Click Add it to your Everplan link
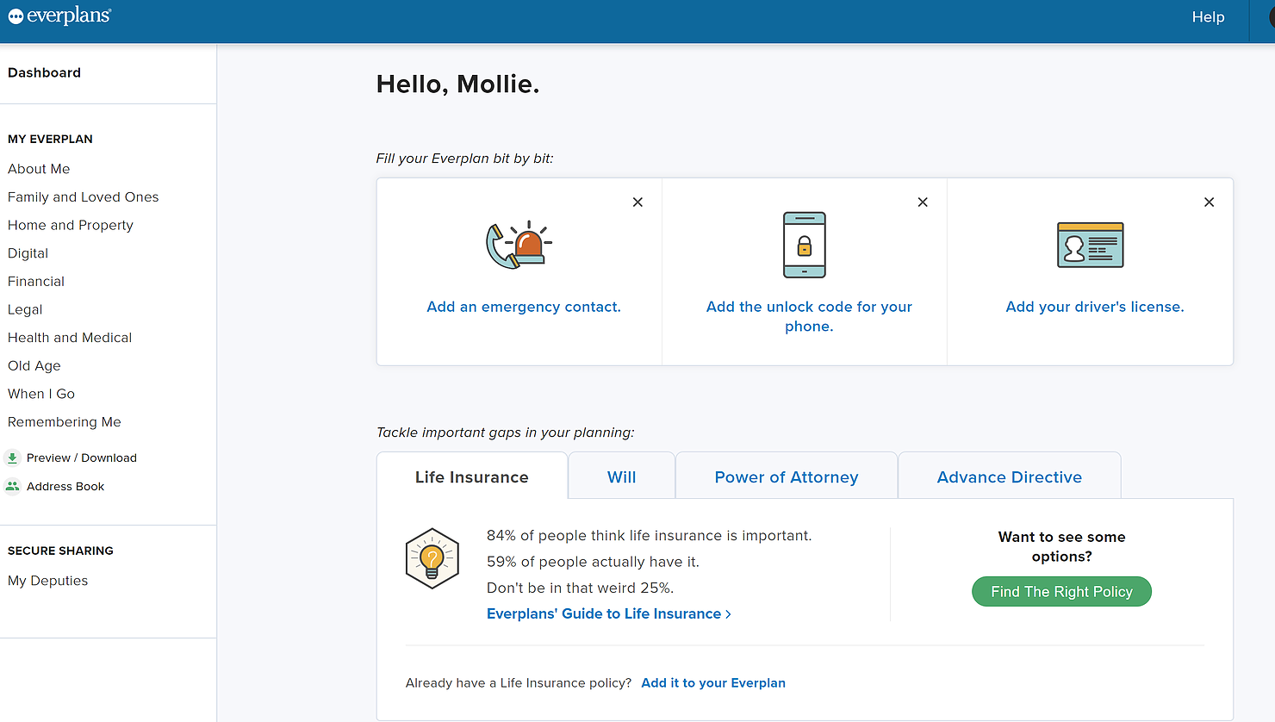 (713, 682)
